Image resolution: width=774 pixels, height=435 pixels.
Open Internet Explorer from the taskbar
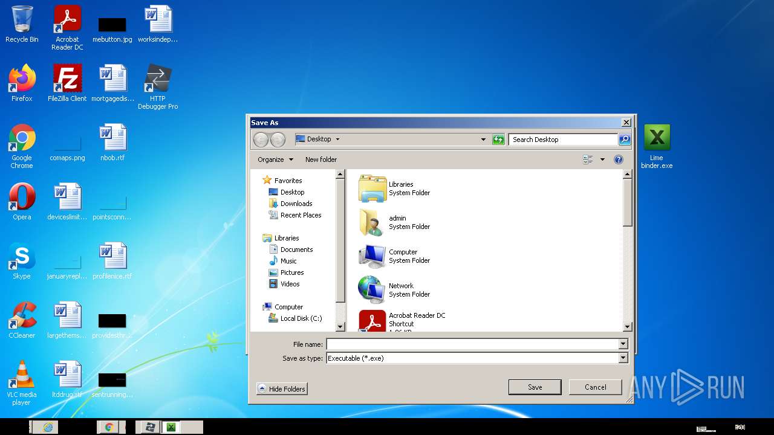[x=48, y=427]
